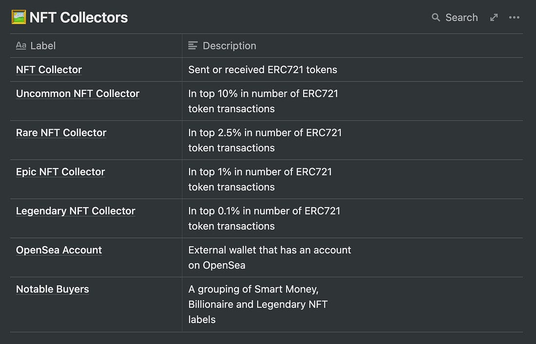Open the NFT Collectors database title

(78, 18)
